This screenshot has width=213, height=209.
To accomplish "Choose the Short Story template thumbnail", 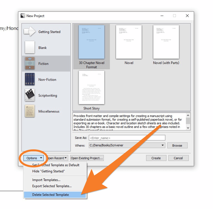I will 91,88.
